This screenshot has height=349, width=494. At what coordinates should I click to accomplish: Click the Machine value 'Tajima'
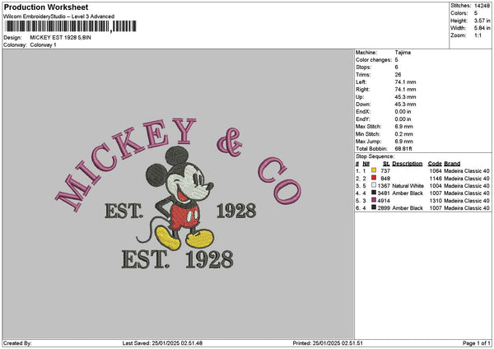(403, 53)
